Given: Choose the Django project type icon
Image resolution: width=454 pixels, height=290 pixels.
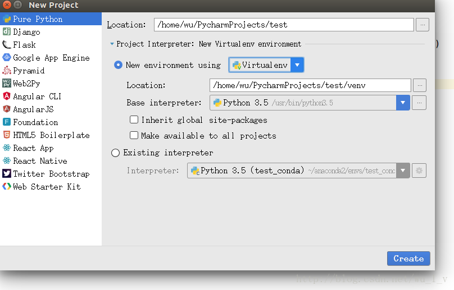Looking at the screenshot, I should (7, 32).
